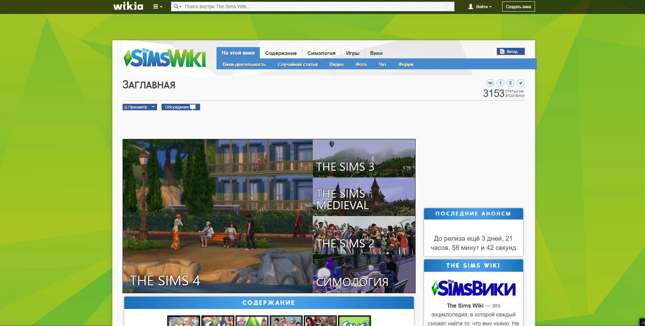Share the page on Twitter

tap(521, 83)
